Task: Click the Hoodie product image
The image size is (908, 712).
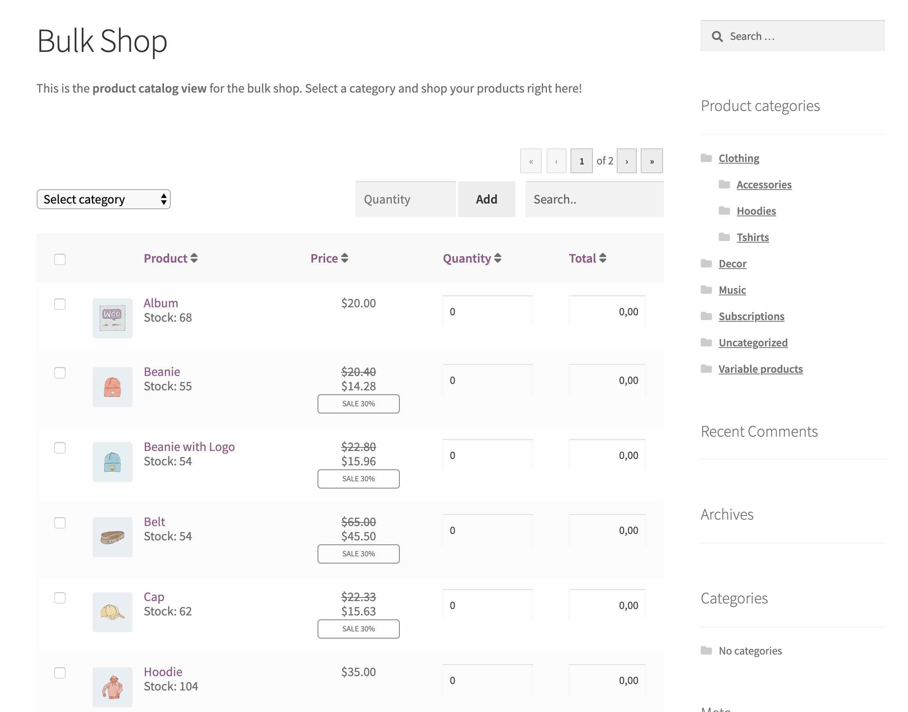Action: point(113,687)
